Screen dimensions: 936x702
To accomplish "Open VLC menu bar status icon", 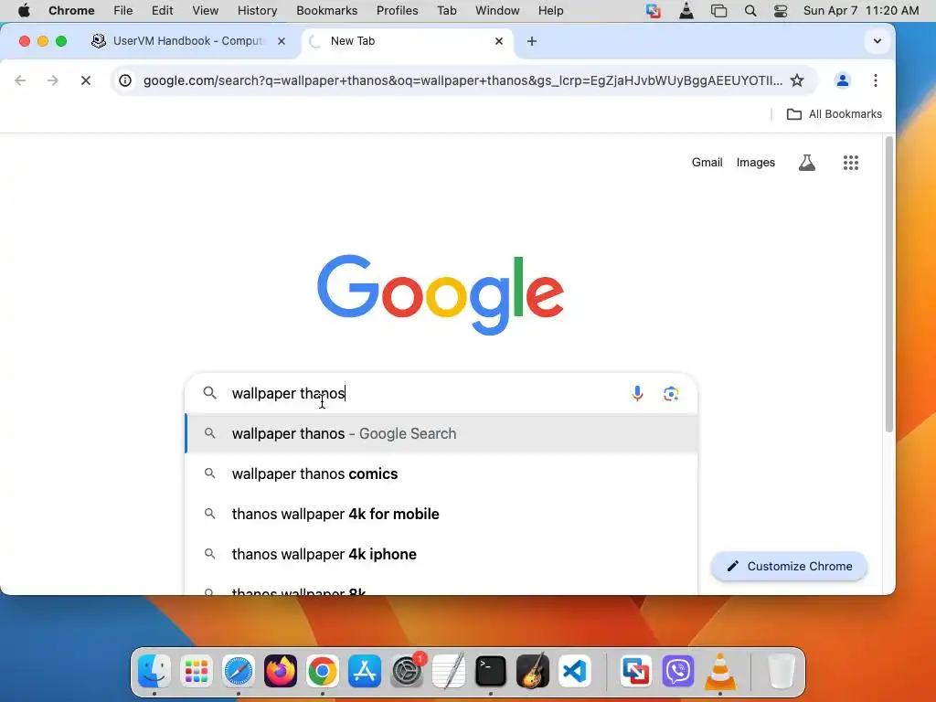I will (x=686, y=11).
